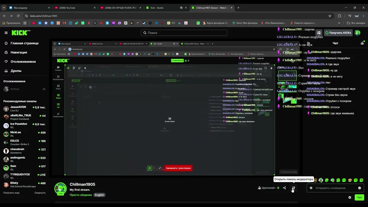The height and width of the screenshot is (207, 368).
Task: Open the user profile avatar menu
Action: point(357,33)
